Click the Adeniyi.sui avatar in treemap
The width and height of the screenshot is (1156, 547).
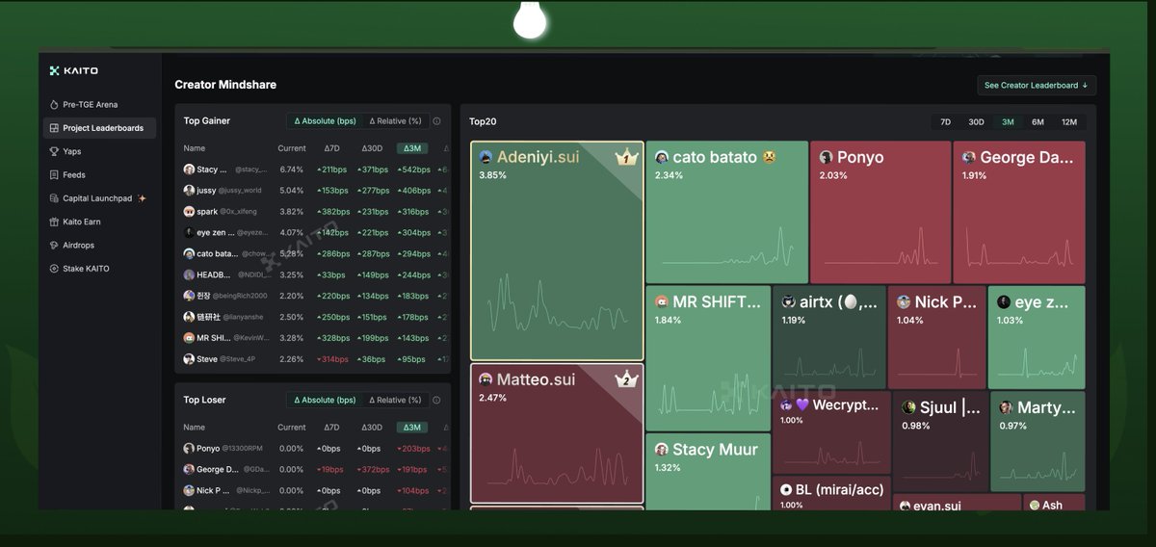[486, 157]
